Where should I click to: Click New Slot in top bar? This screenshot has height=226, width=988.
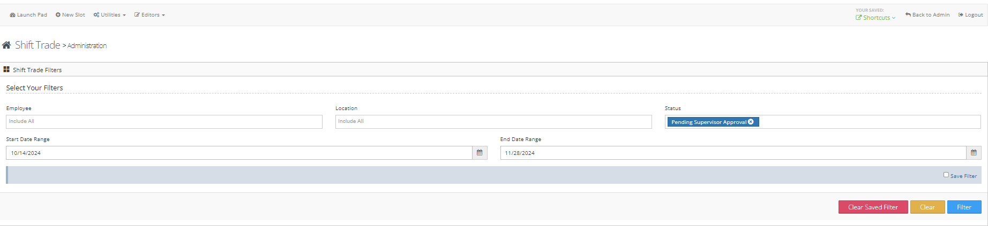tap(70, 15)
